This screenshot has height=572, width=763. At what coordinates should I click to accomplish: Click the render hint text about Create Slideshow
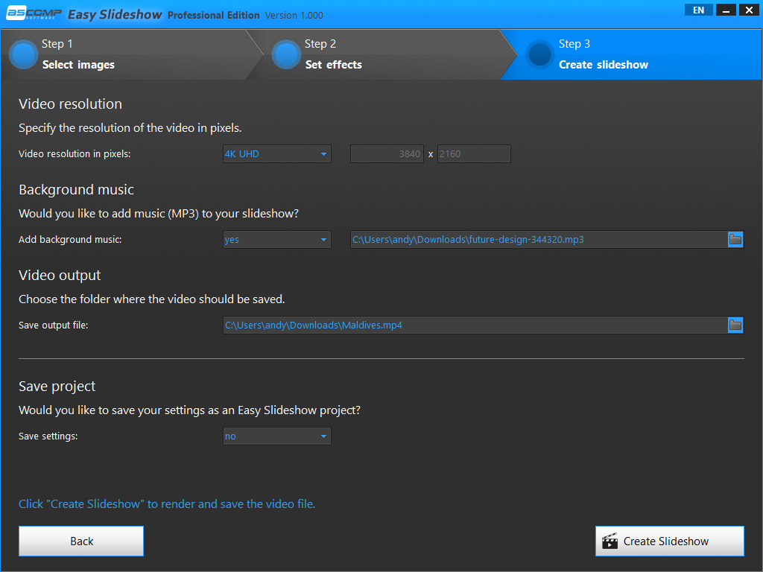(x=167, y=504)
